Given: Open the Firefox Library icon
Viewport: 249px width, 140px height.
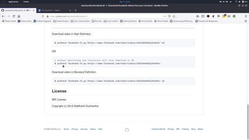Looking at the screenshot, I should coord(198,16).
